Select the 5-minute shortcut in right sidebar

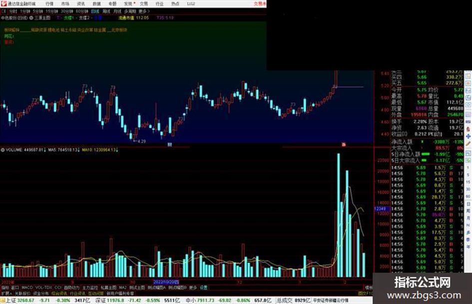tap(468, 175)
